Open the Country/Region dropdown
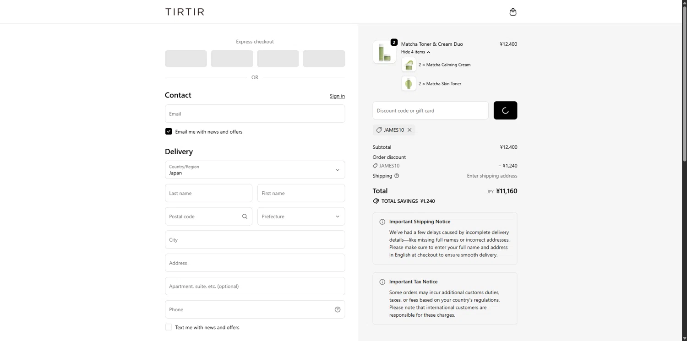 (255, 170)
